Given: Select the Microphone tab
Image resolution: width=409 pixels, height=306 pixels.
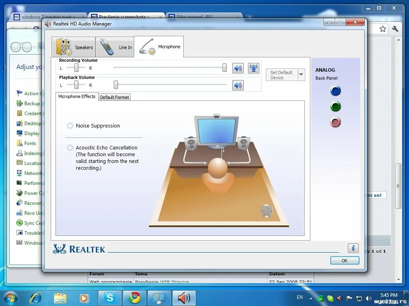Looking at the screenshot, I should click(x=159, y=47).
